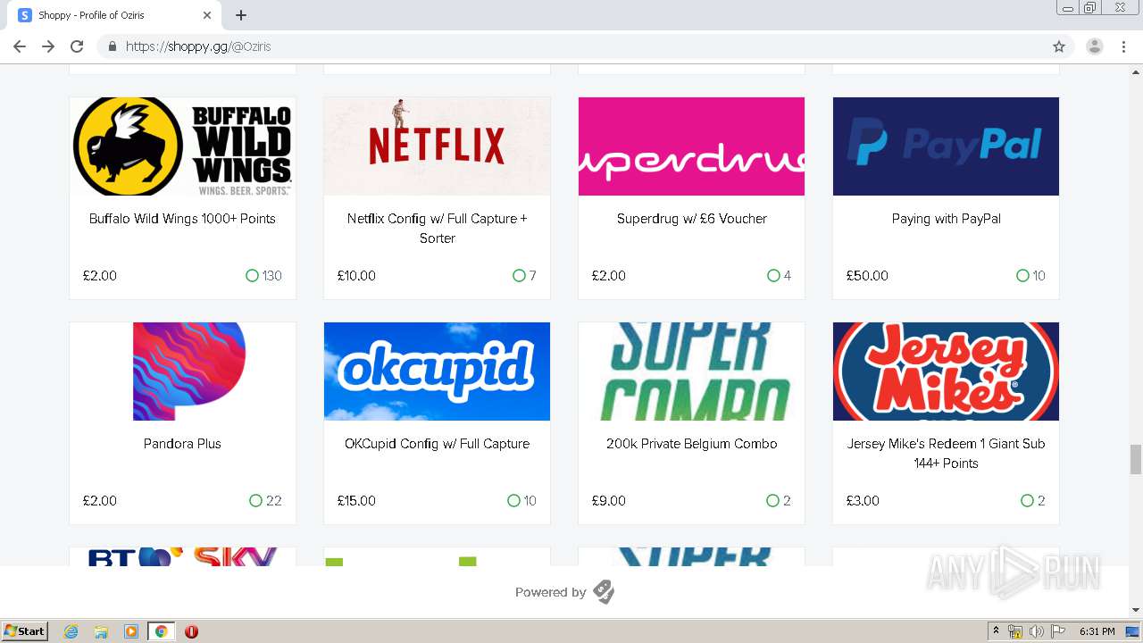Close the Shoppy Profile of Oziris tab
1143x643 pixels.
[207, 15]
